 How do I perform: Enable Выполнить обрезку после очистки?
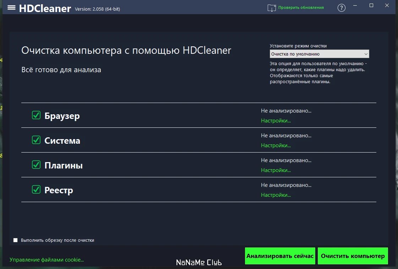[x=15, y=240]
